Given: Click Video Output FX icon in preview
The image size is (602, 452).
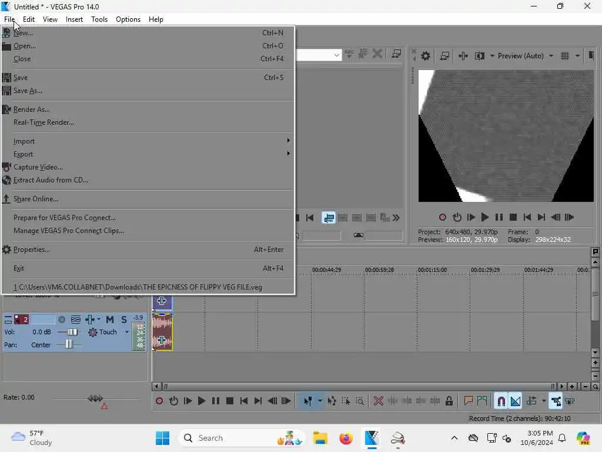Looking at the screenshot, I should (463, 56).
